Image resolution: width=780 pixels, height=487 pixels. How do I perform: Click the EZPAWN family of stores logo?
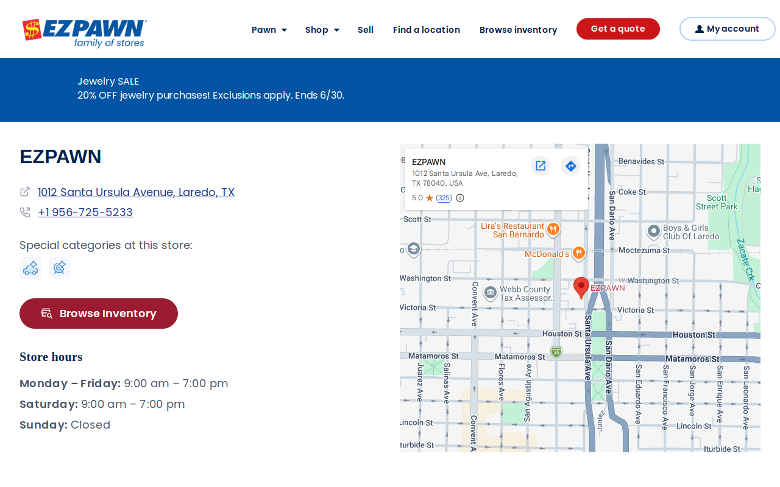pos(85,33)
